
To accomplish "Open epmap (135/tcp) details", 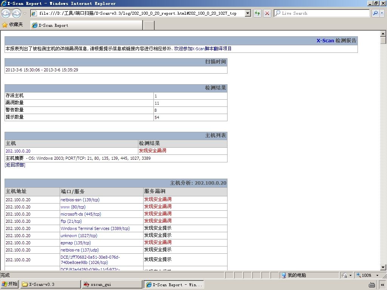I will [76, 243].
